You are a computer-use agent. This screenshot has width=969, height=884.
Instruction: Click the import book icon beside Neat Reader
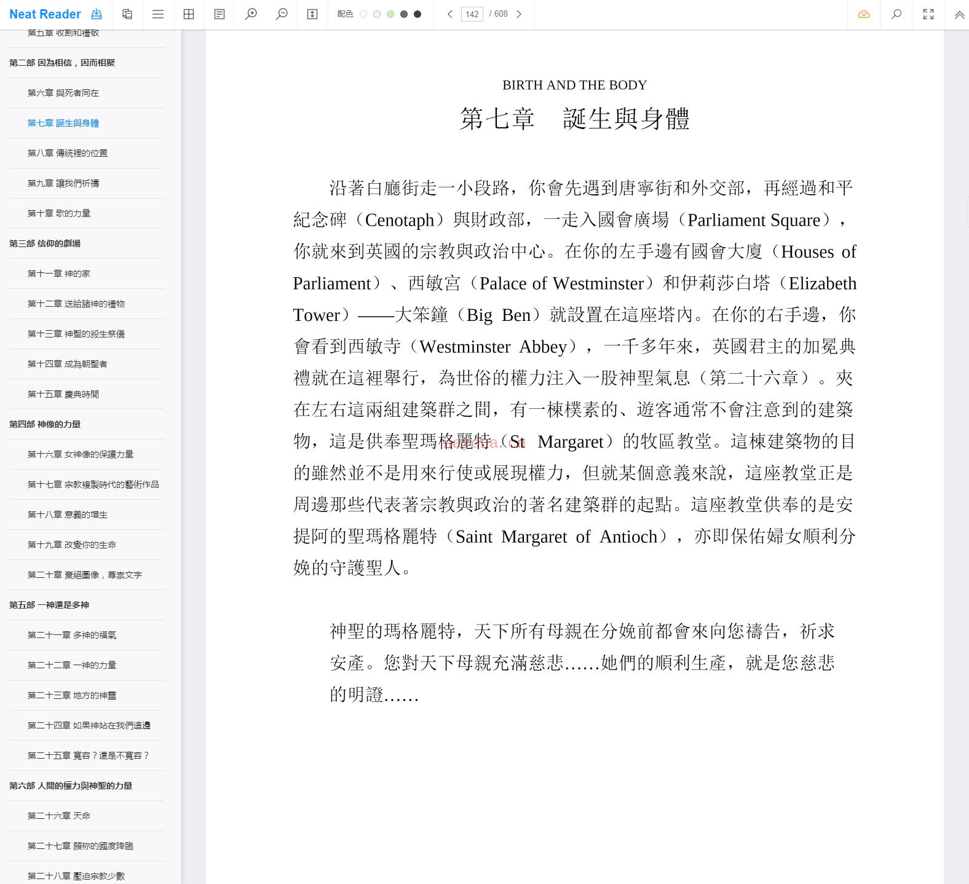coord(97,14)
